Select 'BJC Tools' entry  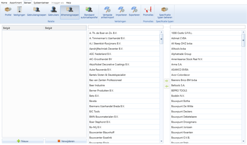point(124,111)
